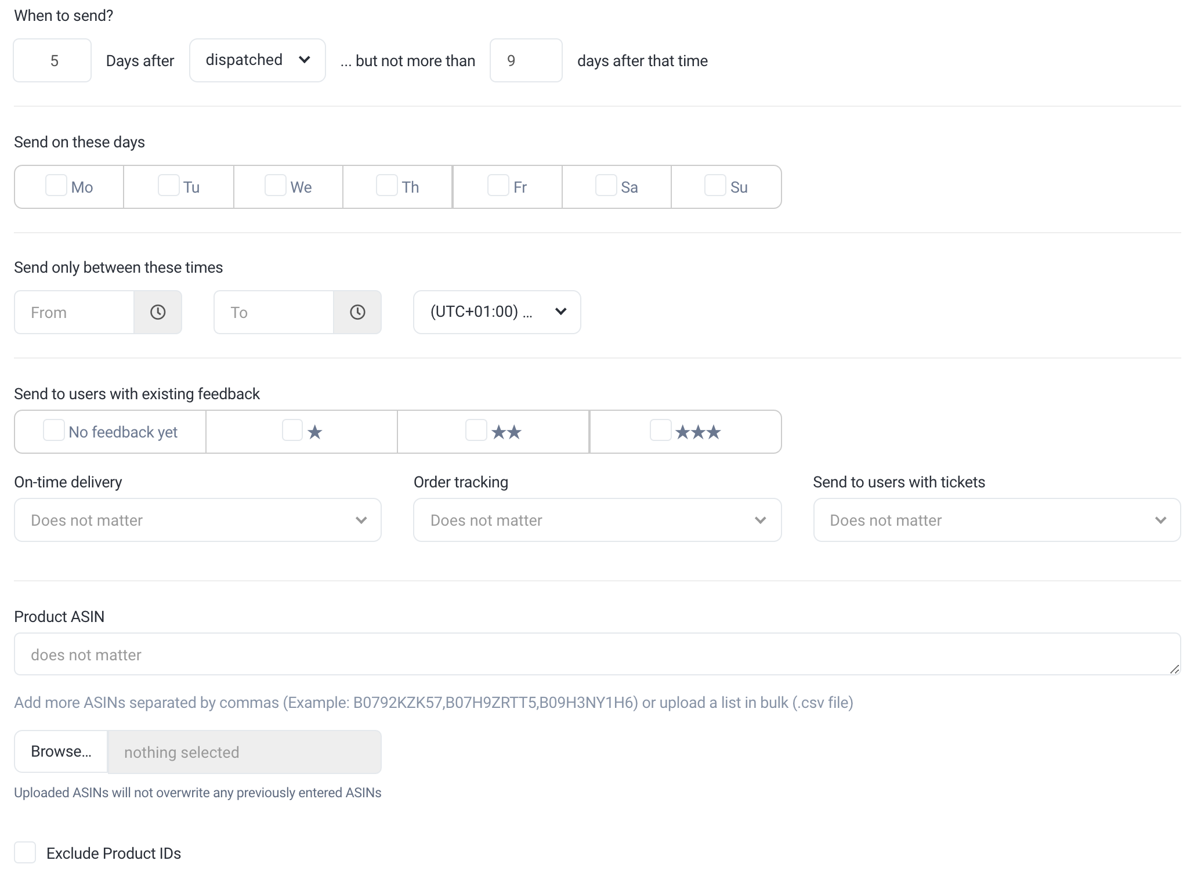
Task: Tick the Sa day checkbox
Action: [606, 186]
